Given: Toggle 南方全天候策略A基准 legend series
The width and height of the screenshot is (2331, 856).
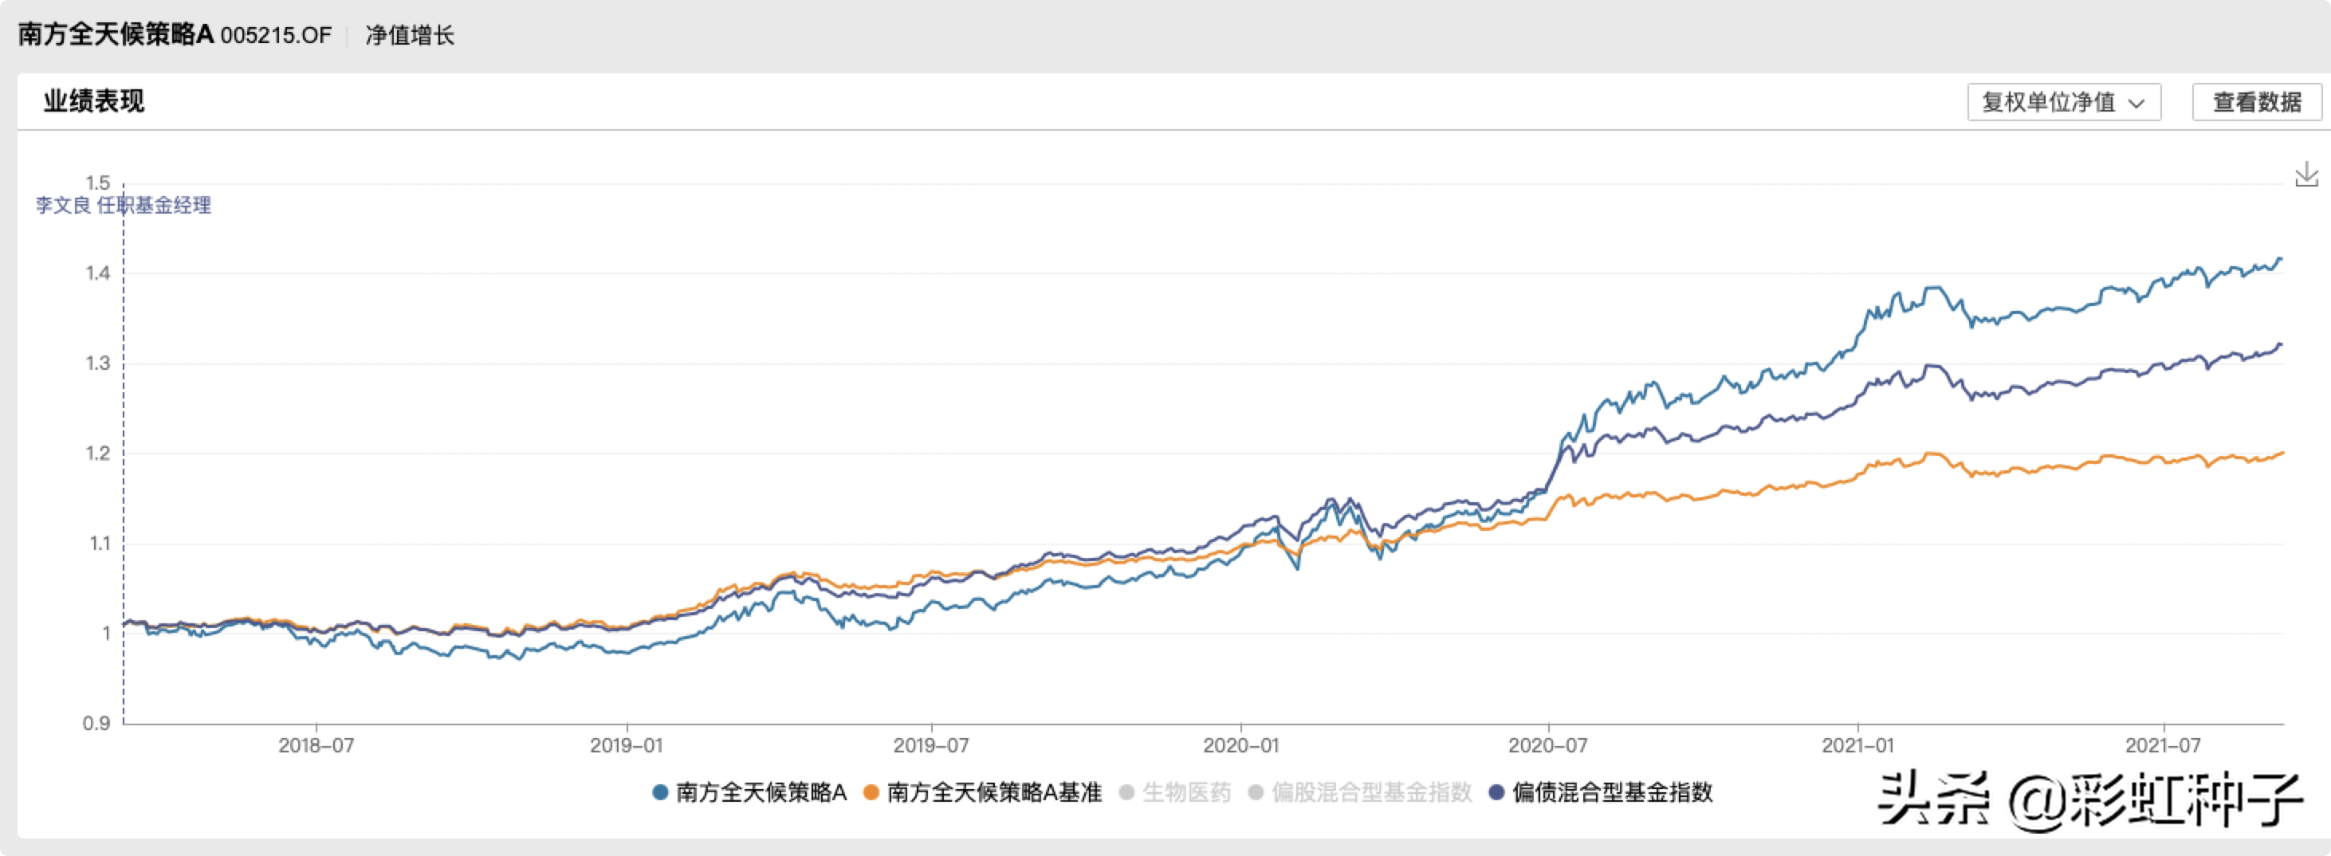Looking at the screenshot, I should [993, 793].
